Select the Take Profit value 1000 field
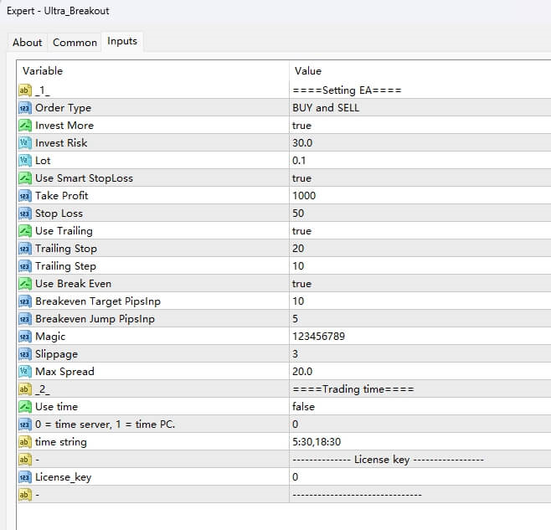551x530 pixels. pos(305,196)
